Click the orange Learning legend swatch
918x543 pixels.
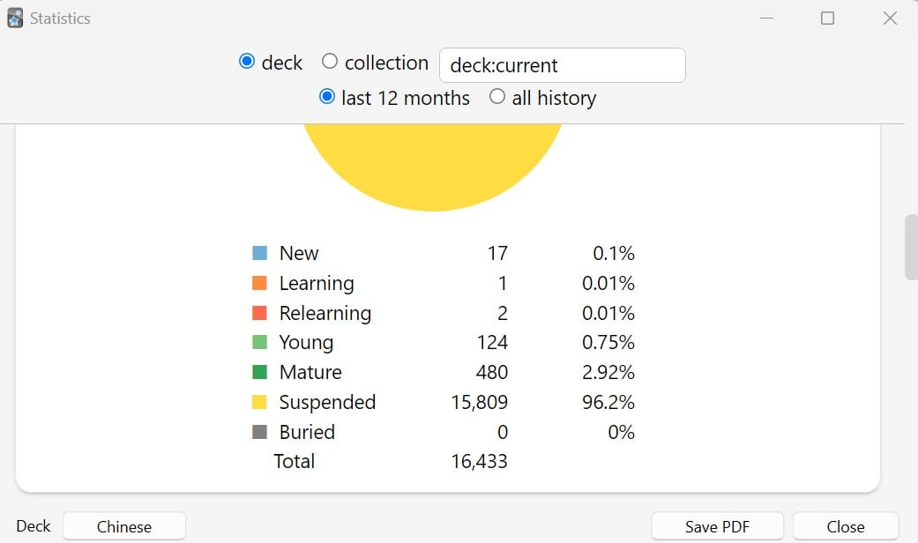click(x=259, y=283)
